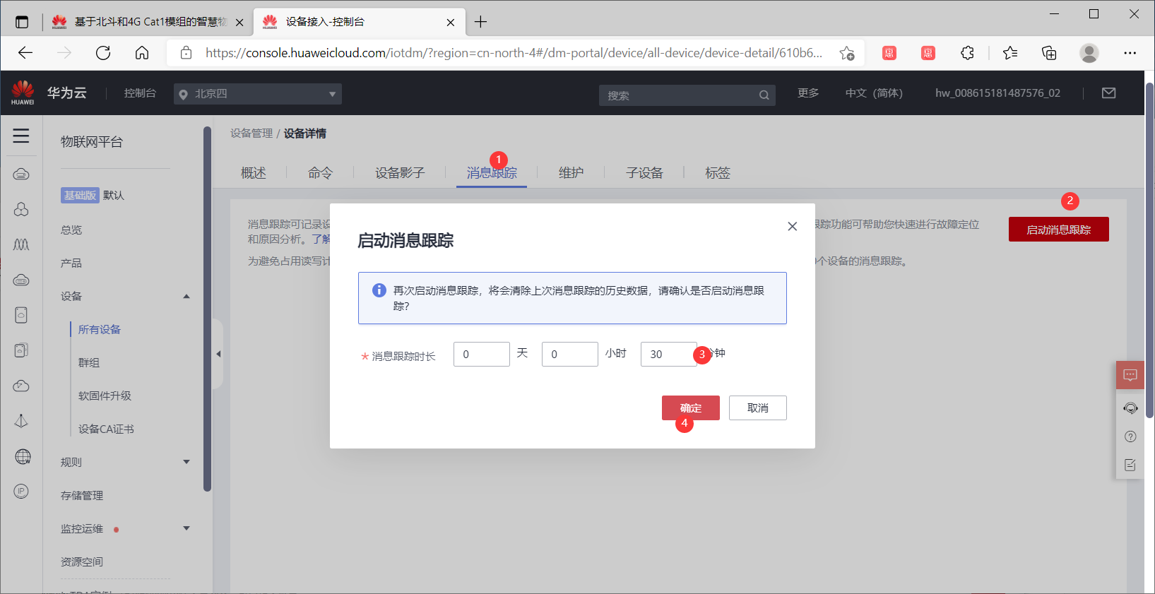Click the Huawei logo in the console header

pyautogui.click(x=23, y=93)
